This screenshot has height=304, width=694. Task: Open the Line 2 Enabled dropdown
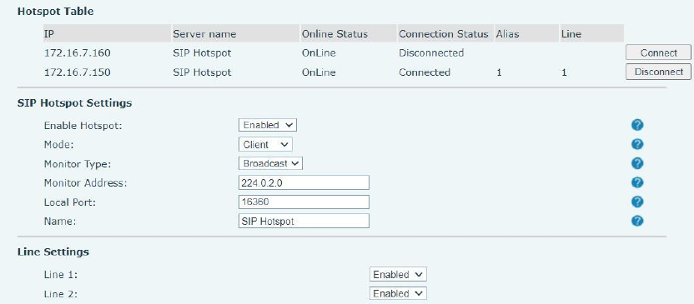(x=398, y=293)
